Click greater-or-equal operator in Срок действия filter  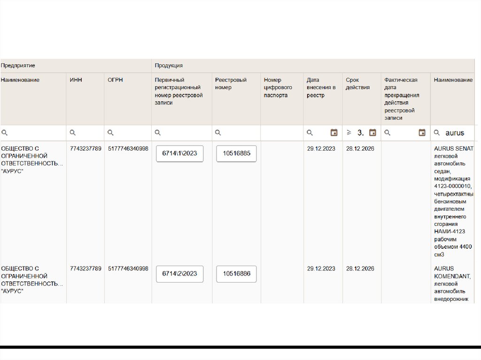coord(349,132)
